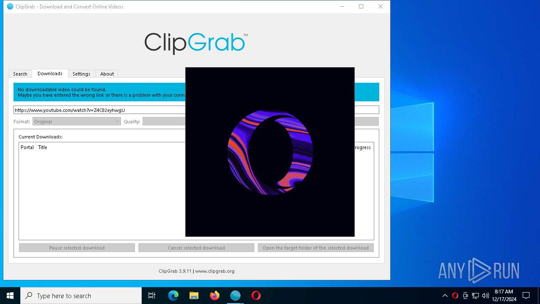Click the ClipGrab taskbar icon
Viewport: 540px width, 304px height.
click(235, 296)
